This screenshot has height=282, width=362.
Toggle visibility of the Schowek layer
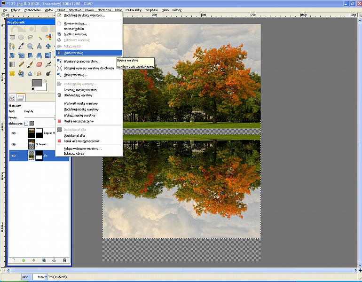pos(14,144)
